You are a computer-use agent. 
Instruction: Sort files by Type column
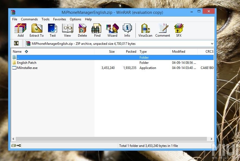pyautogui.click(x=154, y=52)
